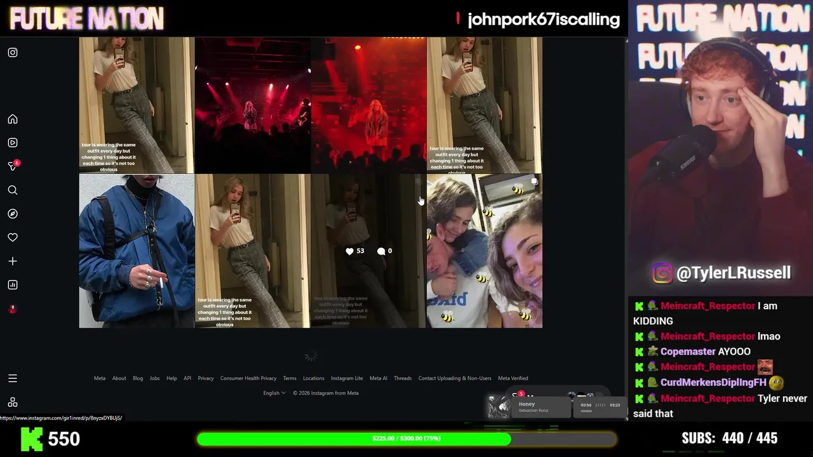The image size is (813, 457).
Task: Click the © 2026 Instagram from Meta text
Action: 326,393
